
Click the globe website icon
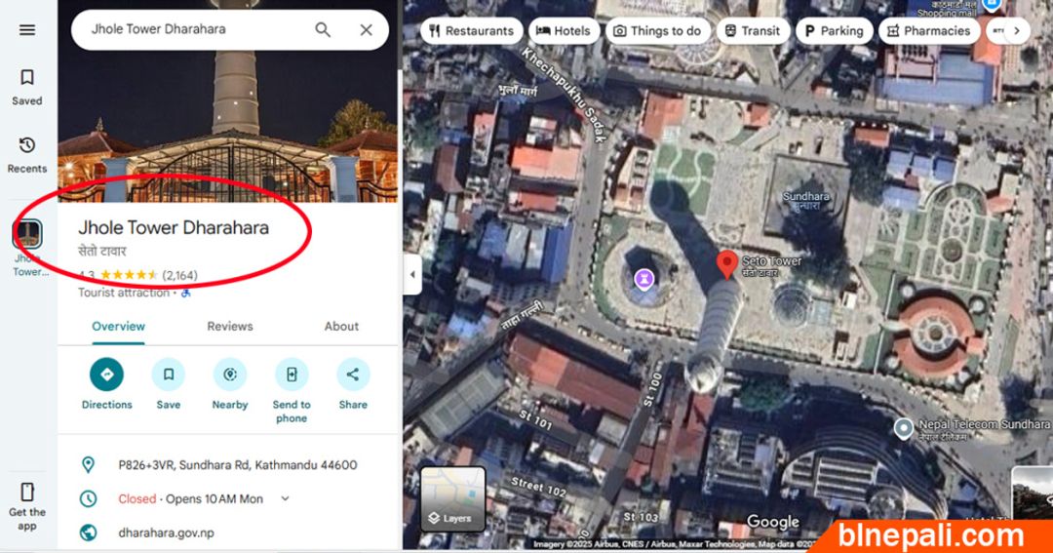pos(88,533)
